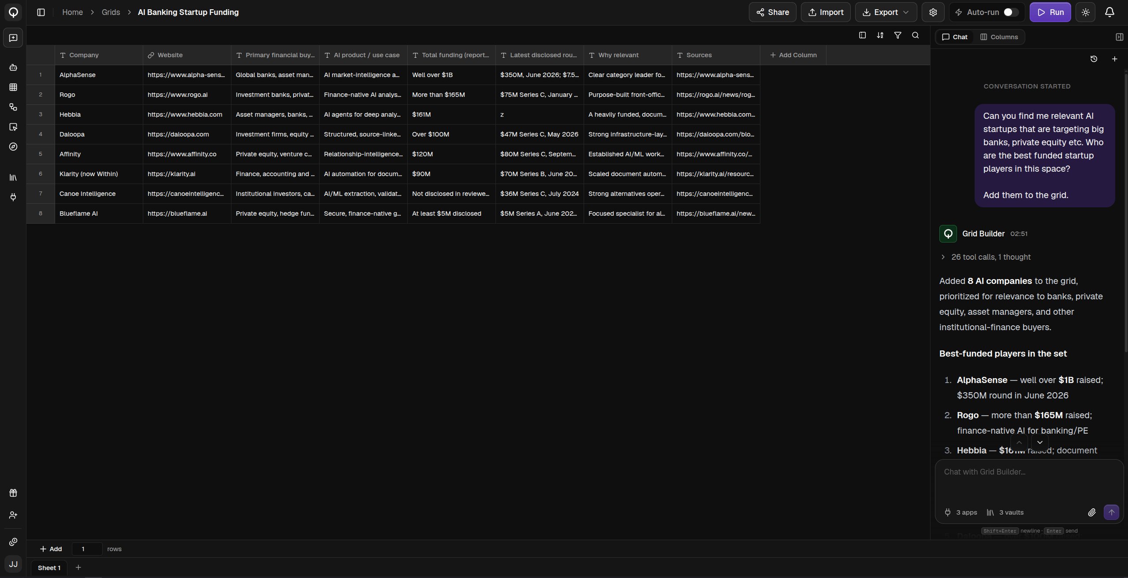Select Hebbia's $161M funding cell
Image resolution: width=1128 pixels, height=578 pixels.
[451, 115]
